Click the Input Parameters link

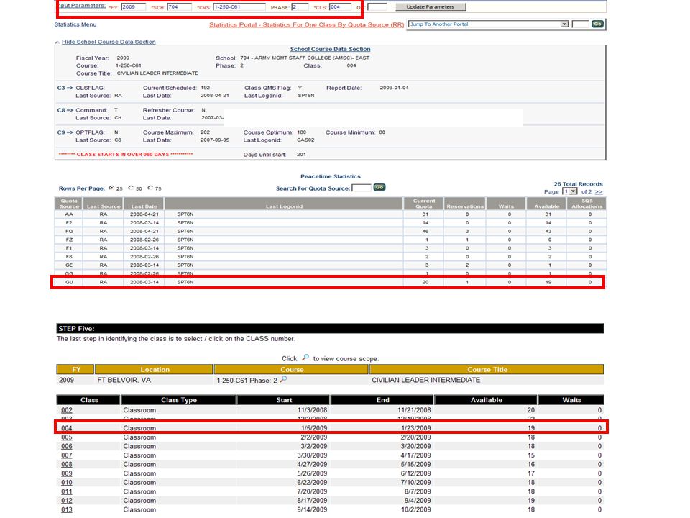[x=82, y=6]
